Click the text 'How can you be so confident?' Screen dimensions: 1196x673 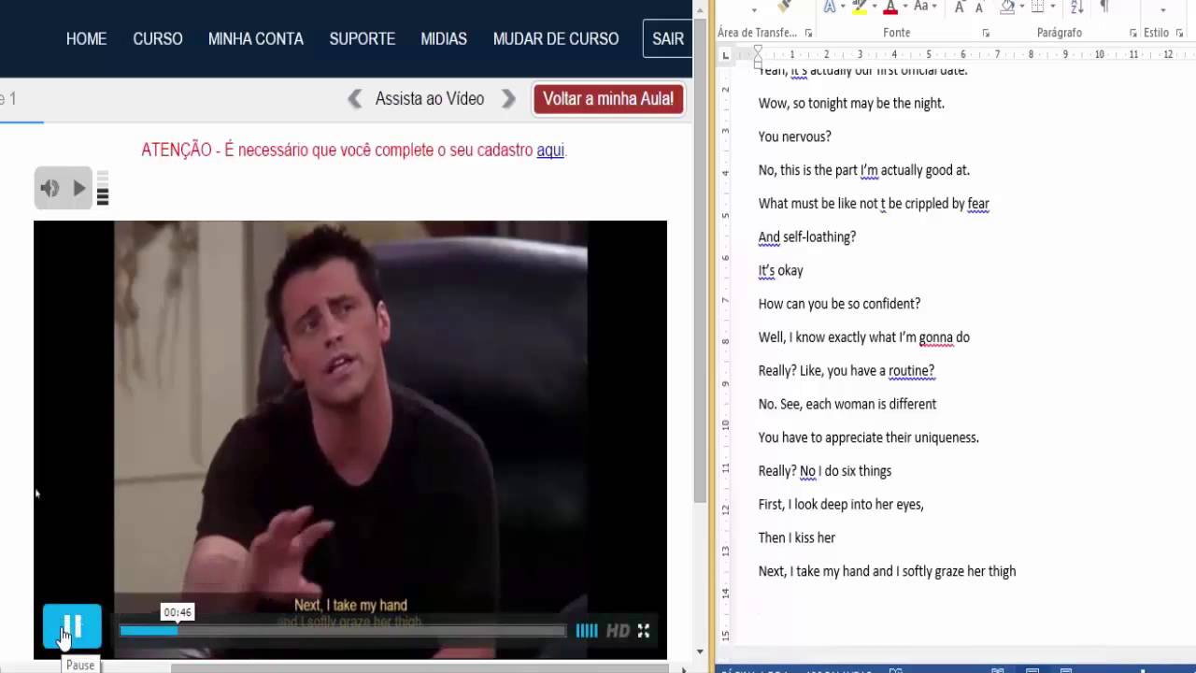point(839,304)
